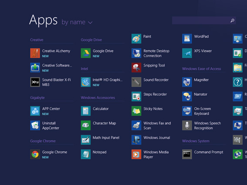
Task: Click the 'Command Prompt' label text
Action: click(209, 152)
